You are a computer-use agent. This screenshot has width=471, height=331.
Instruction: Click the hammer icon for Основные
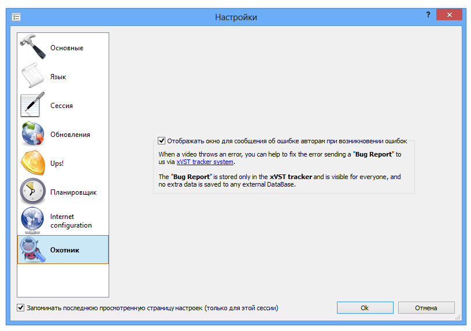(33, 47)
